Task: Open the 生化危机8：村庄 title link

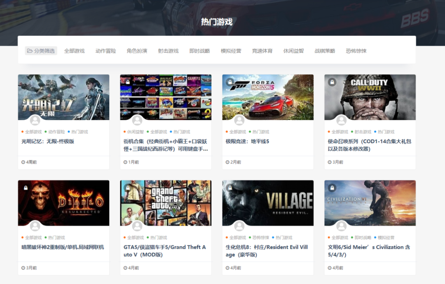Action: point(267,251)
